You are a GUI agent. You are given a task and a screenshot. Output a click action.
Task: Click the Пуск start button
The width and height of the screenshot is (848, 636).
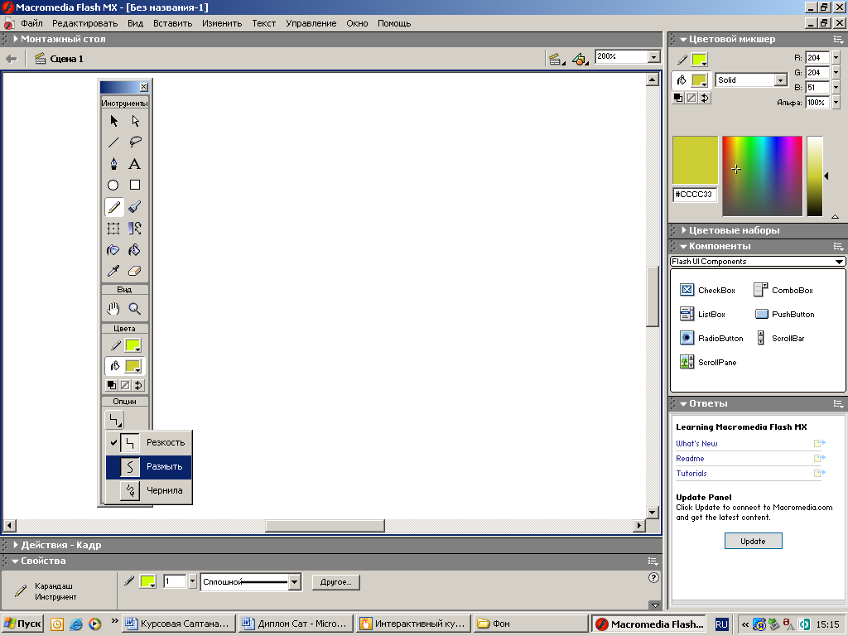[22, 624]
